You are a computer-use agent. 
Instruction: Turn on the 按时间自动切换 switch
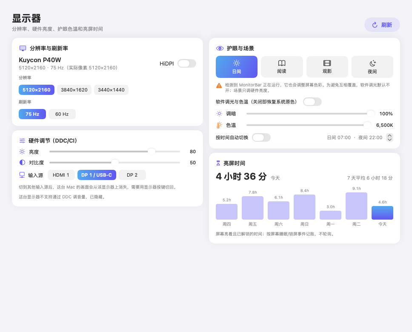[261, 137]
